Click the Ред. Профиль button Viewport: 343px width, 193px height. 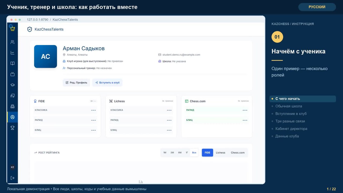pos(76,83)
